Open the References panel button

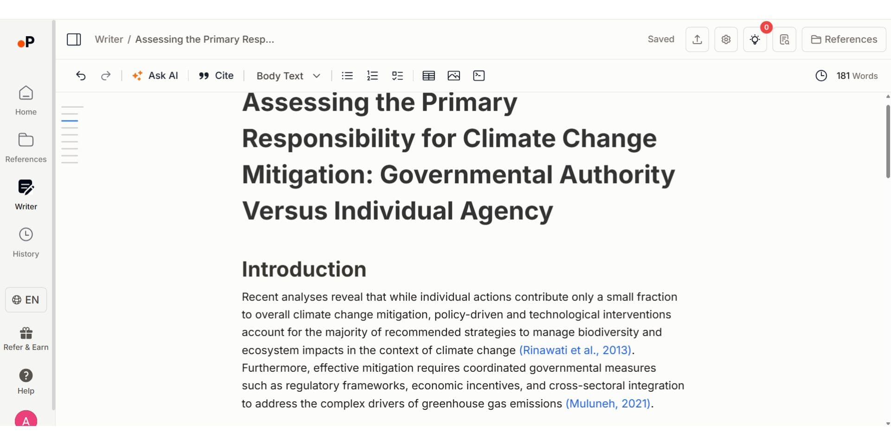click(844, 39)
